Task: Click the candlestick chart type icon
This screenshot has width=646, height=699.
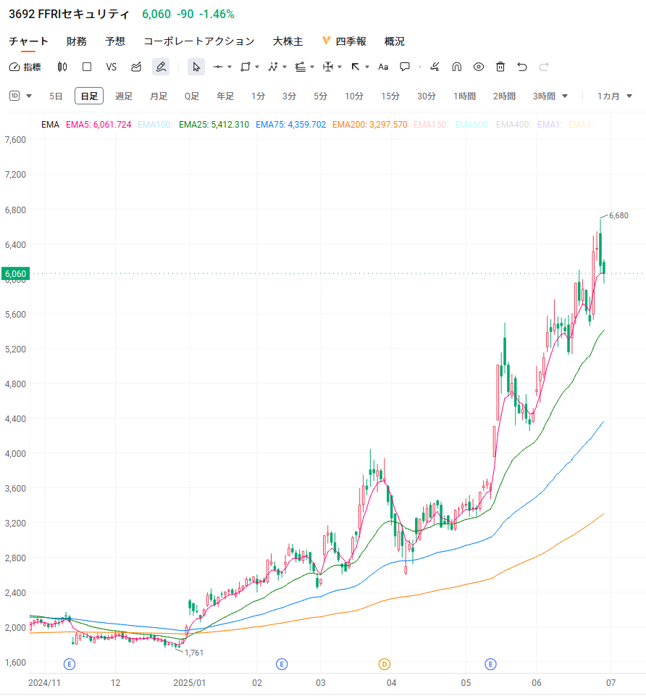Action: coord(62,67)
